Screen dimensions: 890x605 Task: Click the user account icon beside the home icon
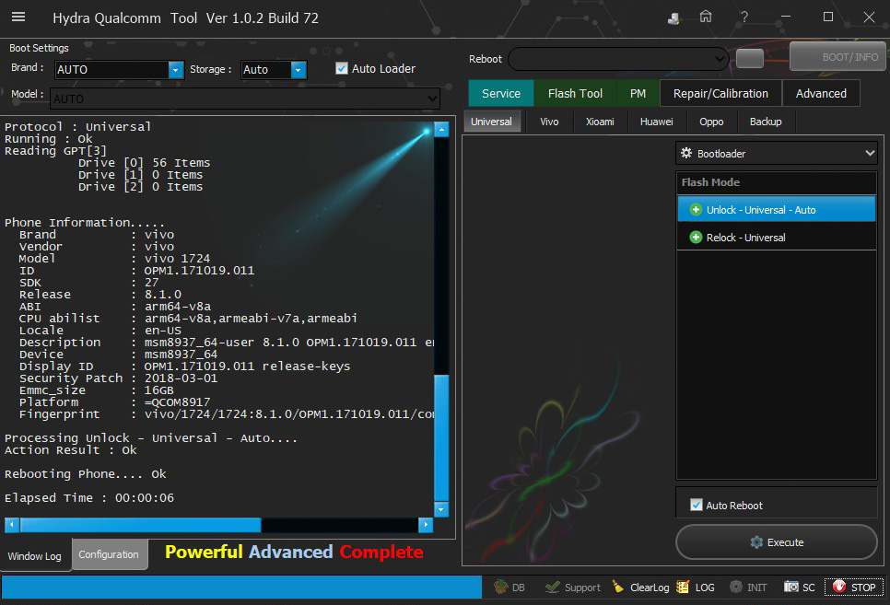tap(673, 18)
